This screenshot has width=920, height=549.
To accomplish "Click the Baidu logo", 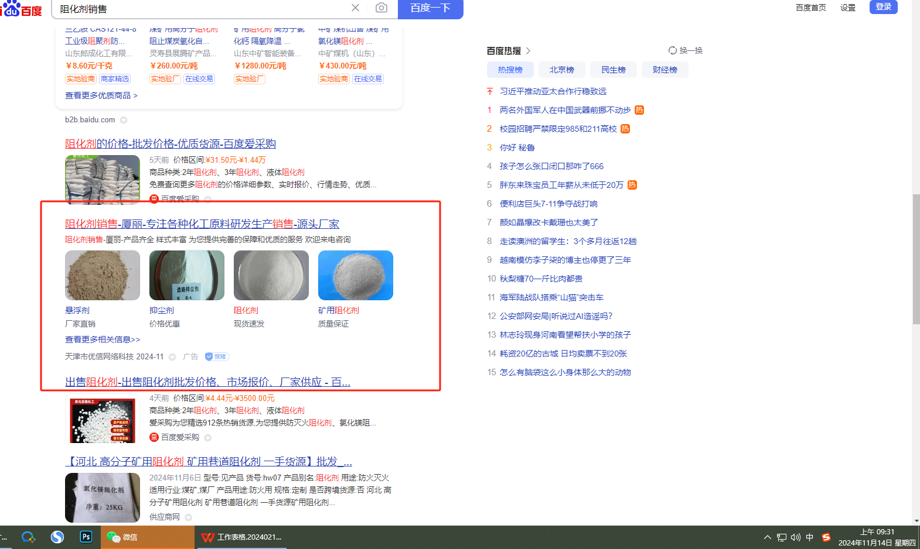I will 22,8.
